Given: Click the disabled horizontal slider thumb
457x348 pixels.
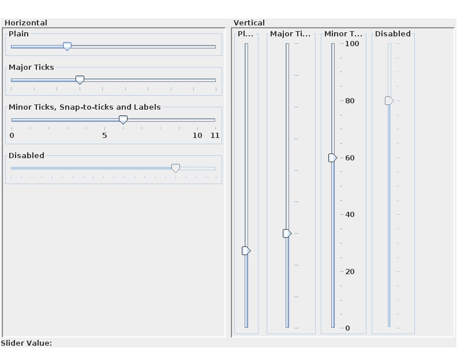Looking at the screenshot, I should [175, 168].
